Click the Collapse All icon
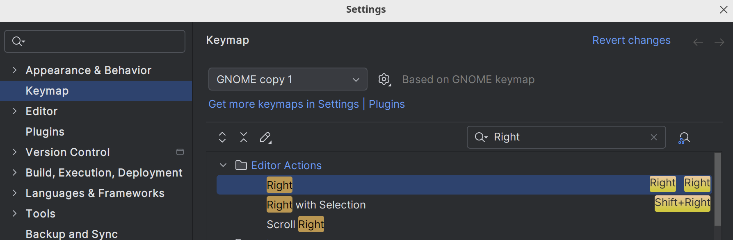The image size is (733, 240). point(244,137)
